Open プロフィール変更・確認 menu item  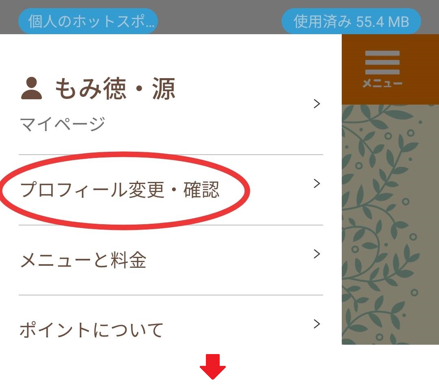pyautogui.click(x=171, y=190)
